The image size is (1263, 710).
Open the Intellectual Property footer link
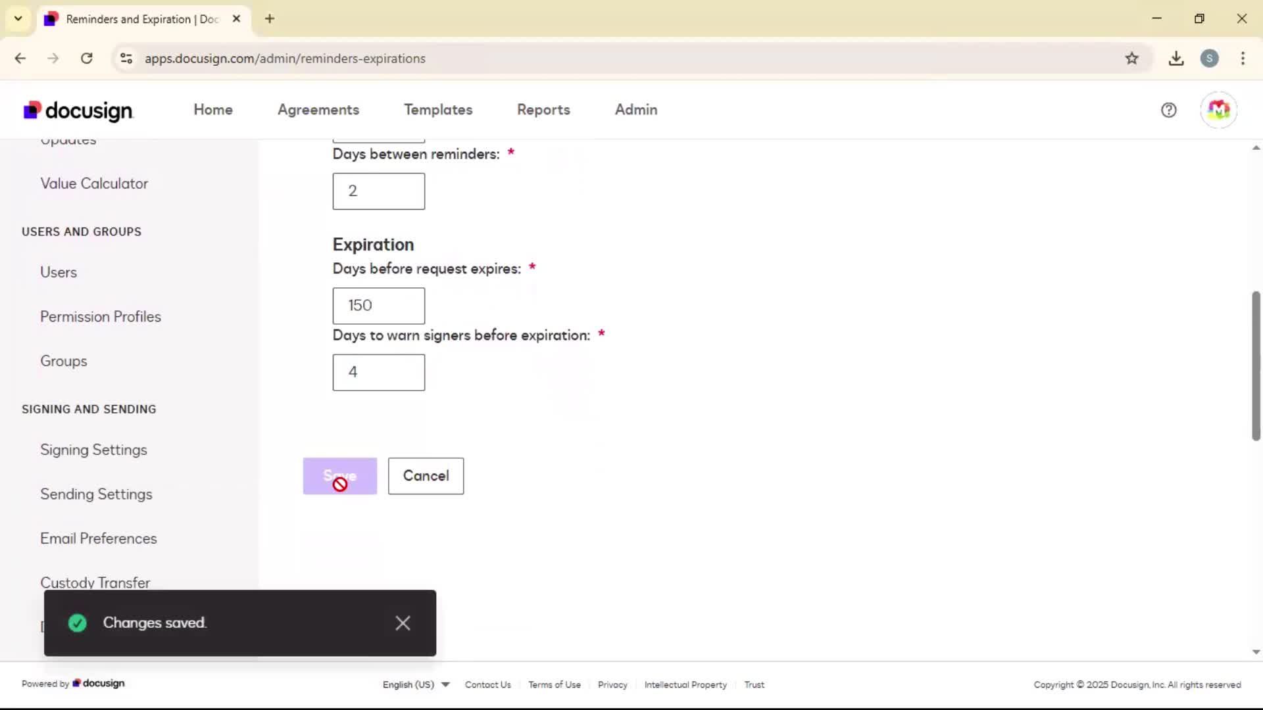tap(685, 685)
